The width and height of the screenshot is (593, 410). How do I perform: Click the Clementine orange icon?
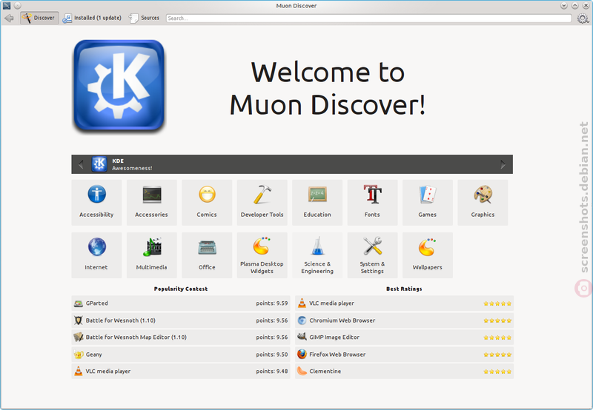point(302,371)
